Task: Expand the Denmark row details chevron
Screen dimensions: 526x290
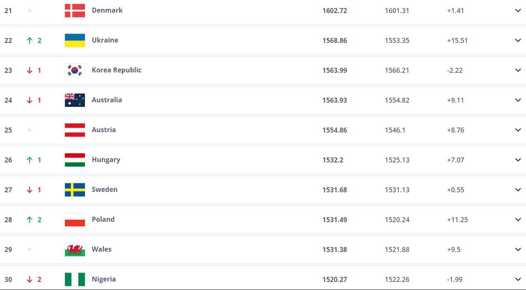Action: coord(518,10)
